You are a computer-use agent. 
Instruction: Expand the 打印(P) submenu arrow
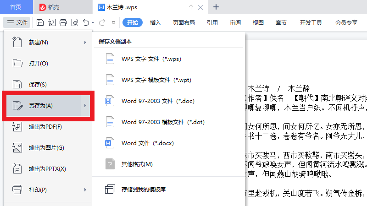click(85, 190)
